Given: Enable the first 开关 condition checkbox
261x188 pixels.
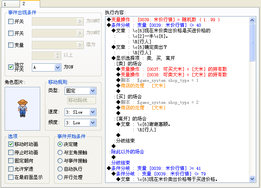Looking at the screenshot, I should pos(11,22).
